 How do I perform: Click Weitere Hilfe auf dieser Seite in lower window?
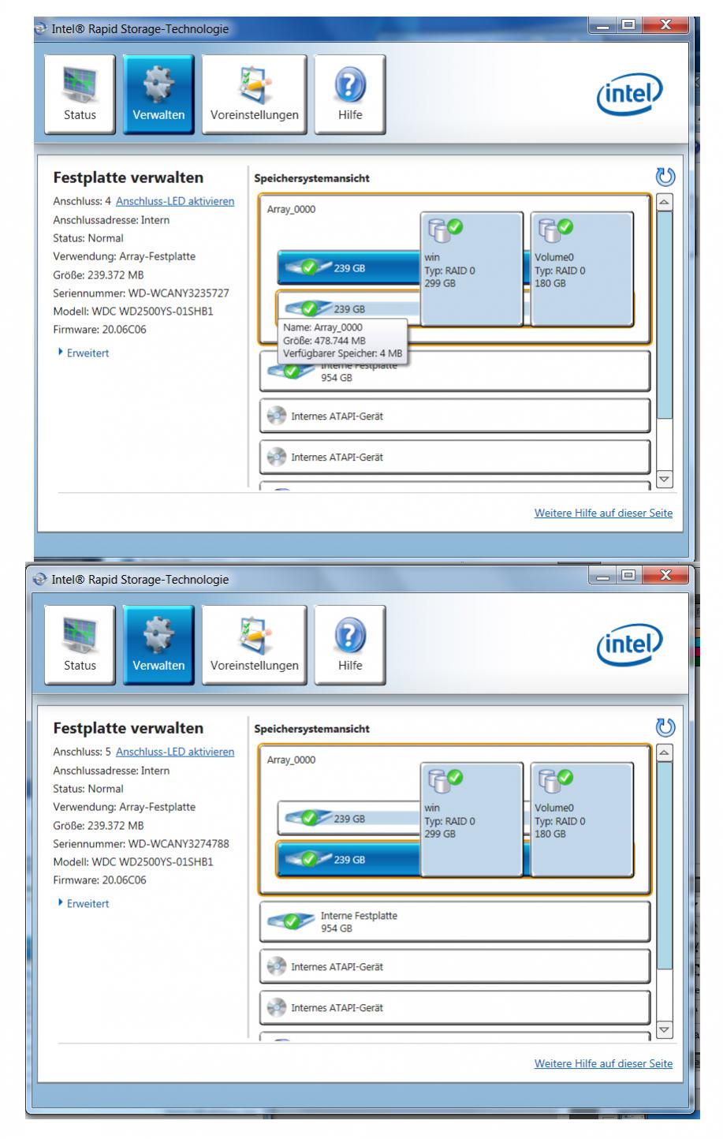603,1063
